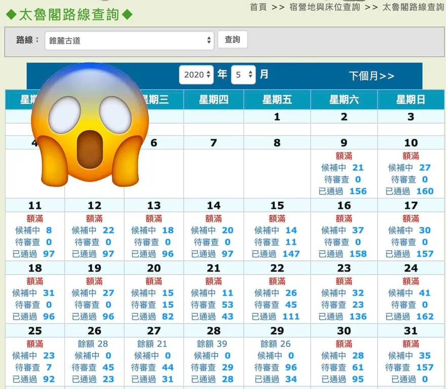
Task: Click 候補中 27 under date 10
Action: click(410, 168)
